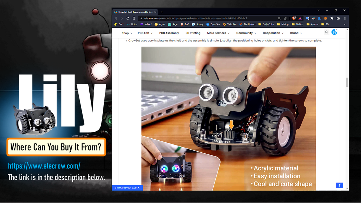The image size is (361, 203).
Task: Expand the Community menu
Action: pos(246,33)
